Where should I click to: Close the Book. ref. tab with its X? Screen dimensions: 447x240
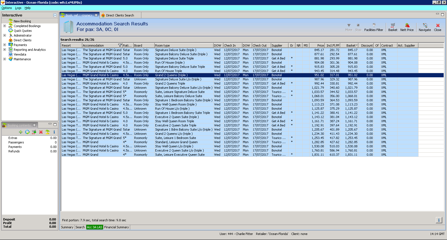[x=96, y=15]
